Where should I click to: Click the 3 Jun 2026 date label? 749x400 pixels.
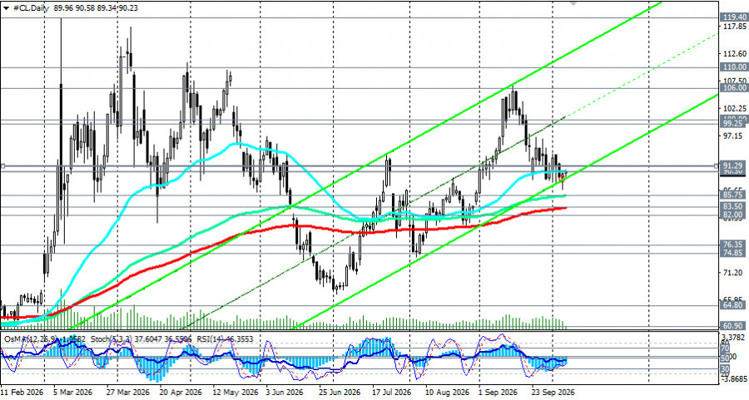285,393
